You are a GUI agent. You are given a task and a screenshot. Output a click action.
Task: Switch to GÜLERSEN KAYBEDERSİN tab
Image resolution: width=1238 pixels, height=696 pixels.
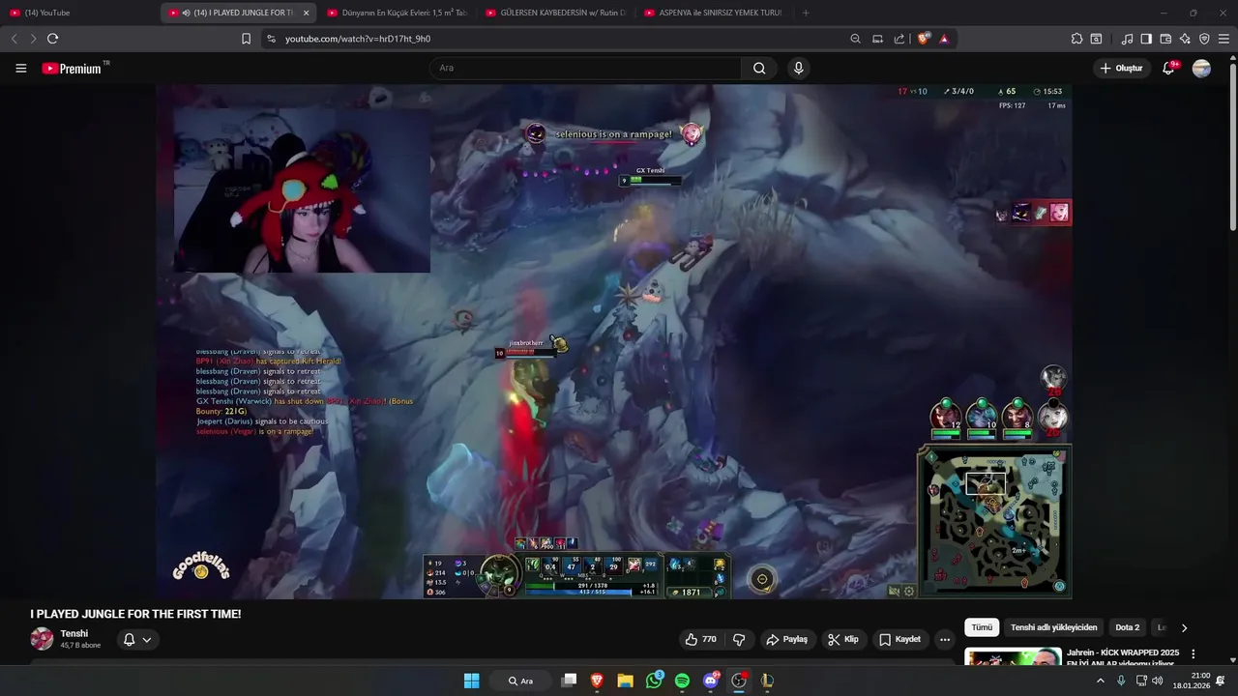tap(556, 13)
